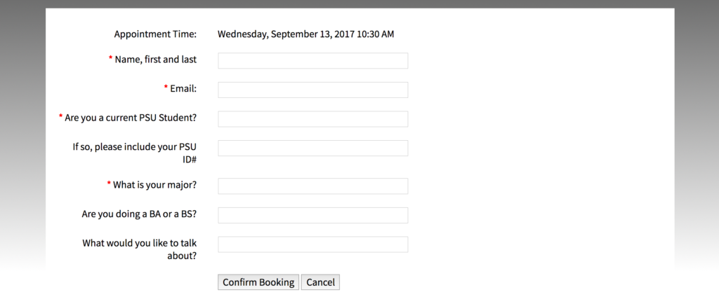
Task: Click the Appointment Time label
Action: 155,34
